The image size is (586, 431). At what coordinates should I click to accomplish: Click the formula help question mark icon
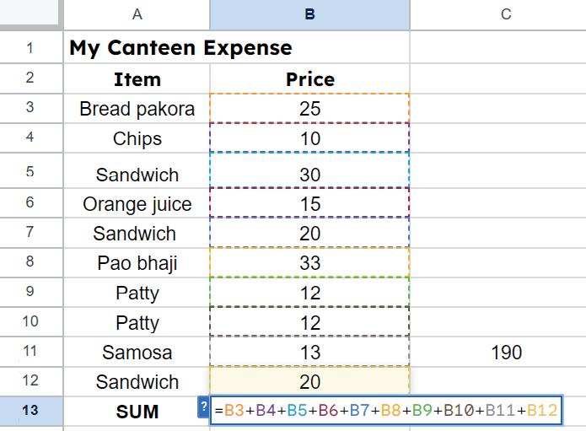[202, 407]
